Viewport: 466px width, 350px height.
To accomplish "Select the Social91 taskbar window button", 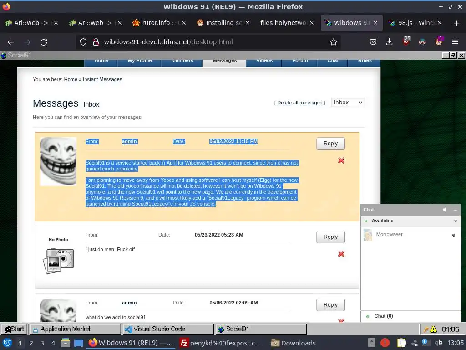I will (x=261, y=329).
